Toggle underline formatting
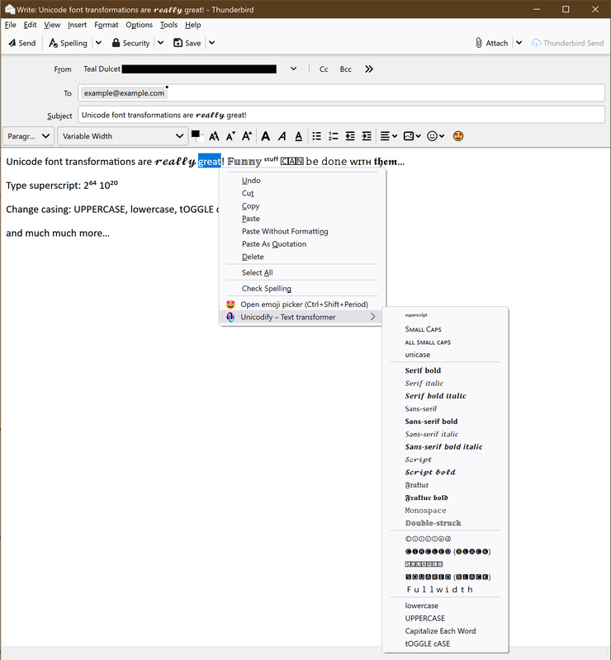 coord(298,136)
